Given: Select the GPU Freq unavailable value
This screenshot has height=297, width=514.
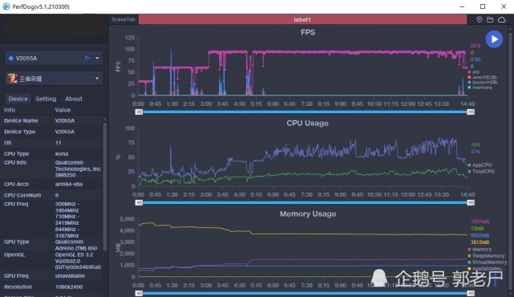Looking at the screenshot, I should [70, 275].
